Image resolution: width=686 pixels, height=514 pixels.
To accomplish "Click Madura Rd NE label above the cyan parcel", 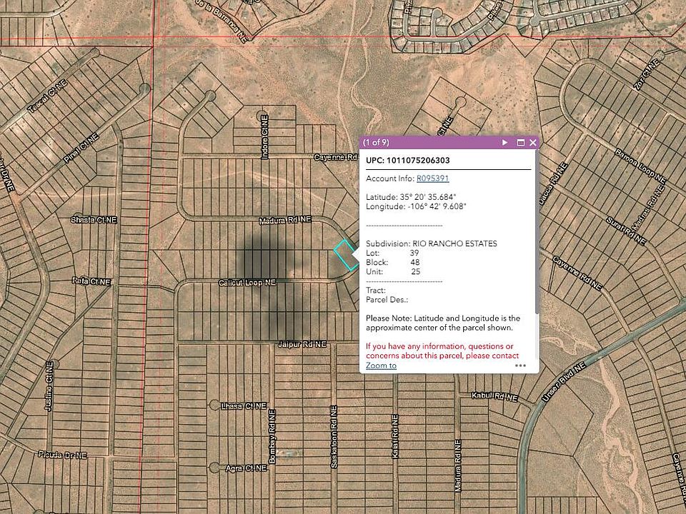I will tap(285, 221).
